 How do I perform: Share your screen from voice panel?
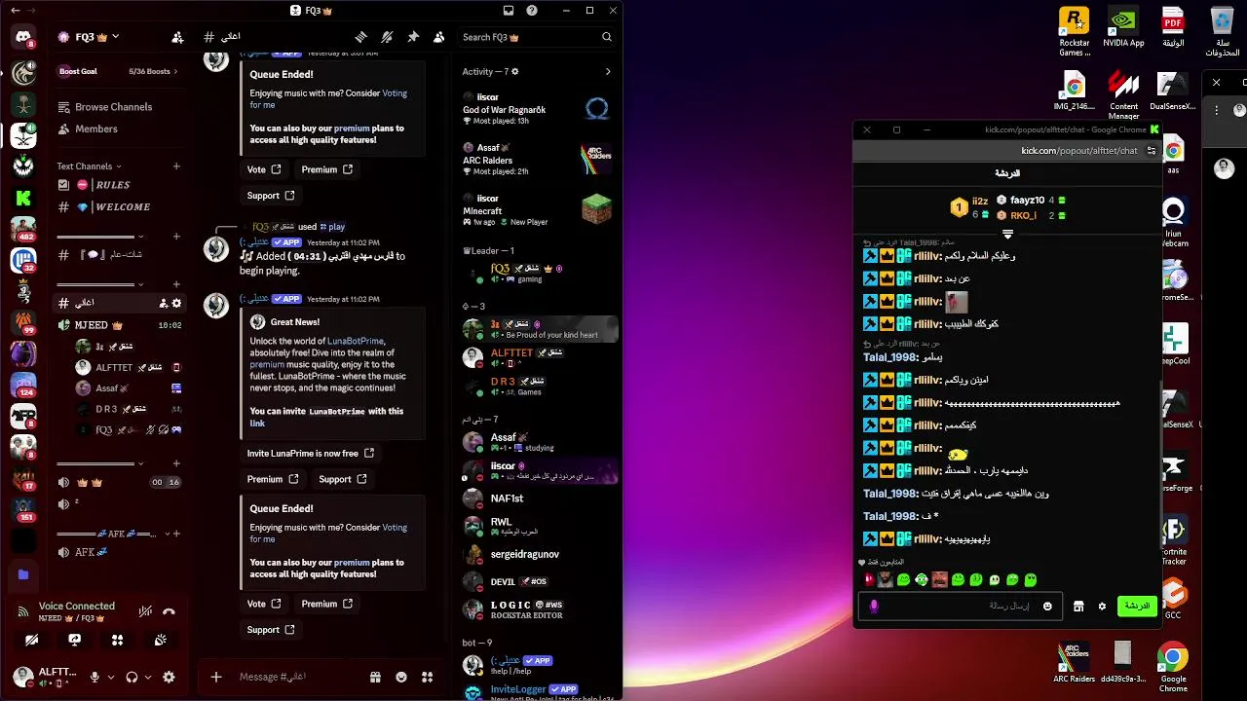tap(75, 640)
